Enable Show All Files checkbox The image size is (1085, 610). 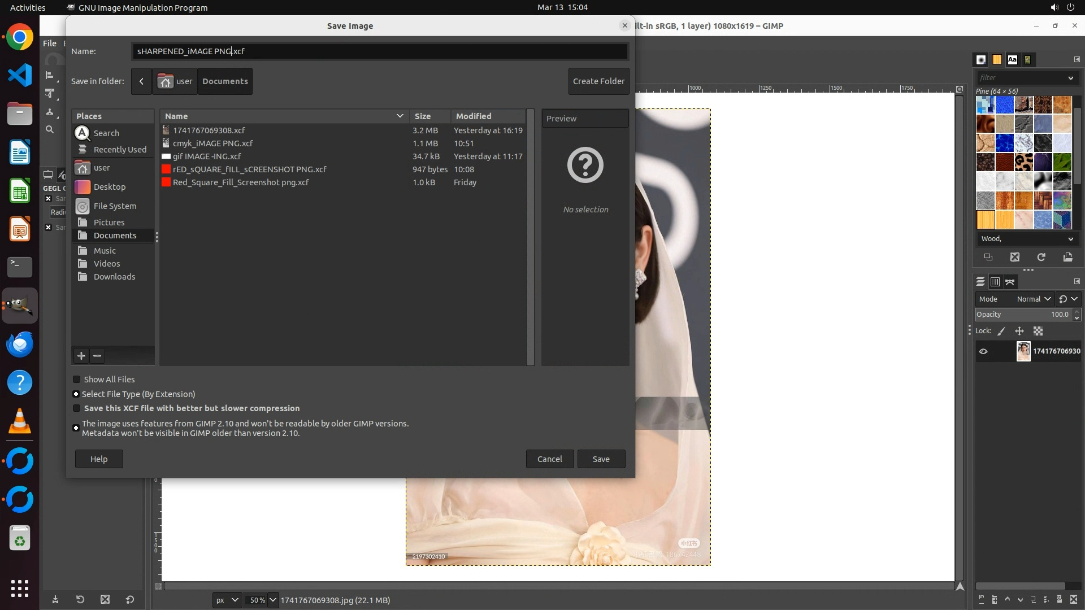point(77,380)
